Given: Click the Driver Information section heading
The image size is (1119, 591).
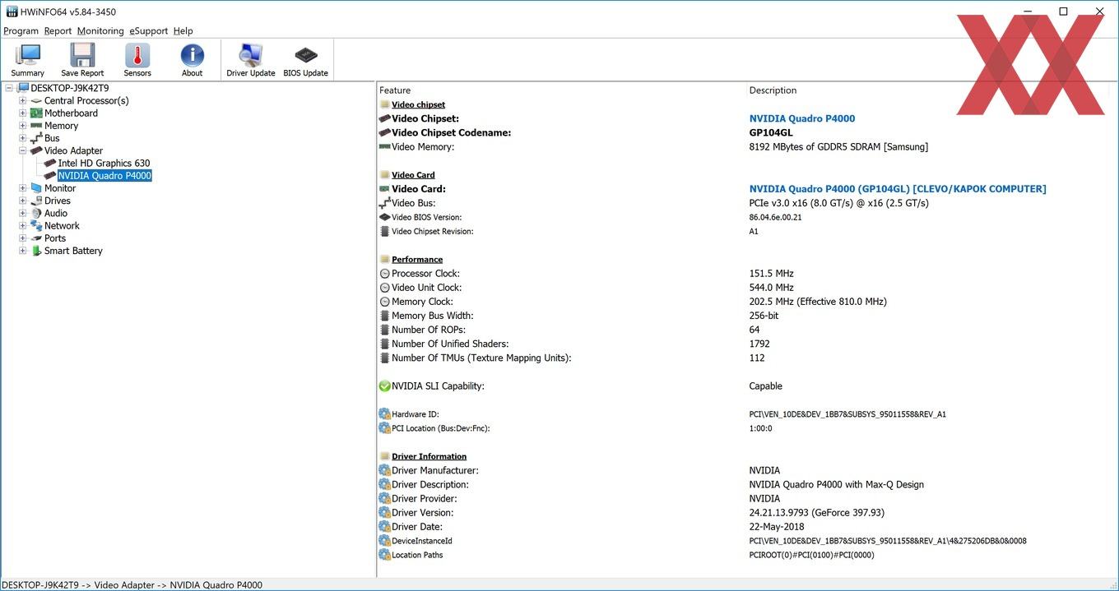Looking at the screenshot, I should (429, 457).
